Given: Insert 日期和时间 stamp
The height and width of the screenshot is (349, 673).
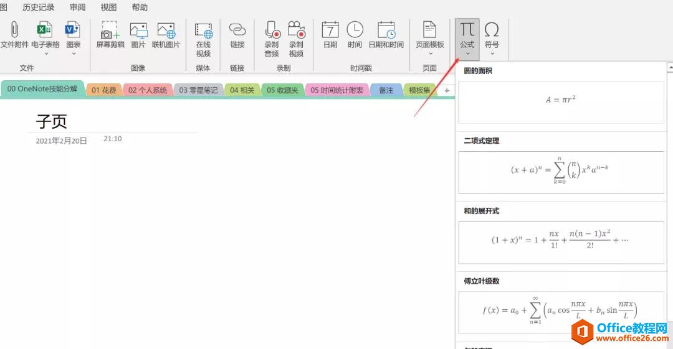Looking at the screenshot, I should pyautogui.click(x=386, y=34).
